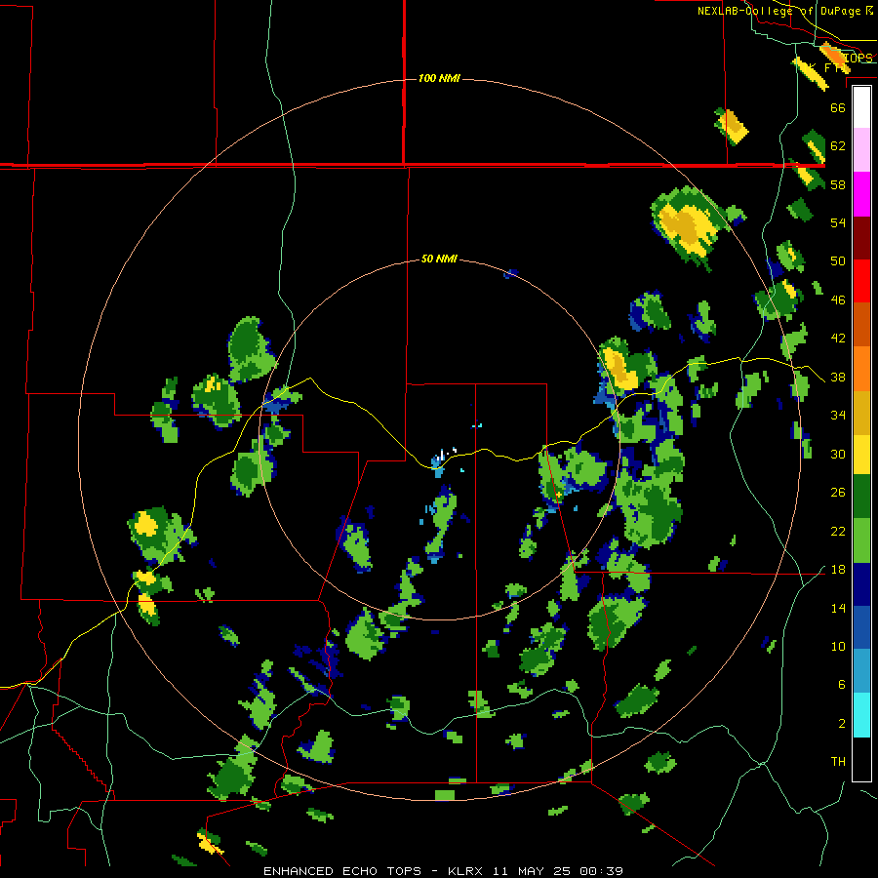Click the legend value '38'
Image resolution: width=878 pixels, height=878 pixels.
click(x=838, y=378)
